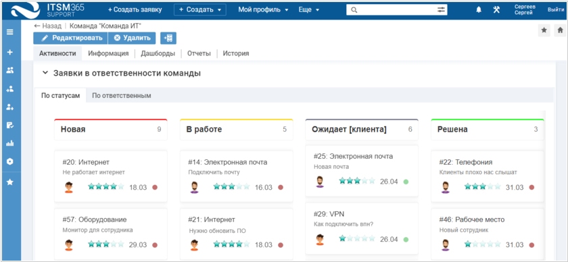This screenshot has width=568, height=262.
Task: Click the star rating on ticket #14
Action: click(231, 187)
